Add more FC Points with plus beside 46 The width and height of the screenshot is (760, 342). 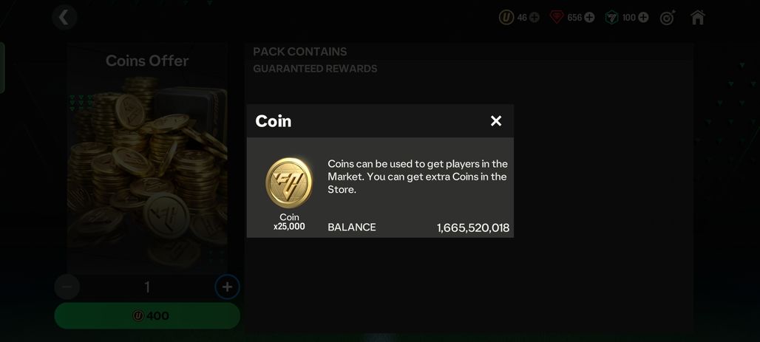click(534, 18)
